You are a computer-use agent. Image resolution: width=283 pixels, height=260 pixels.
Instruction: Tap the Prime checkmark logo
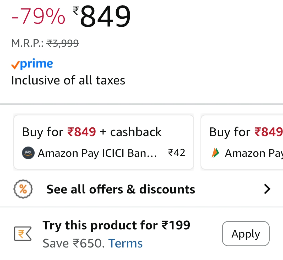tap(32, 64)
